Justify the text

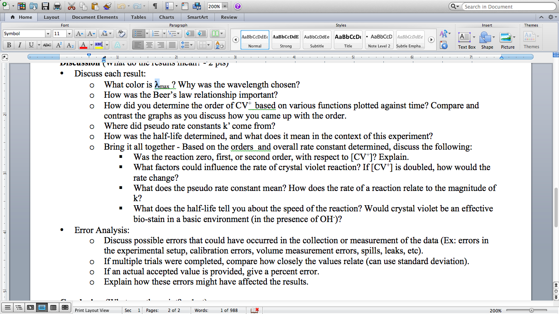(x=172, y=45)
